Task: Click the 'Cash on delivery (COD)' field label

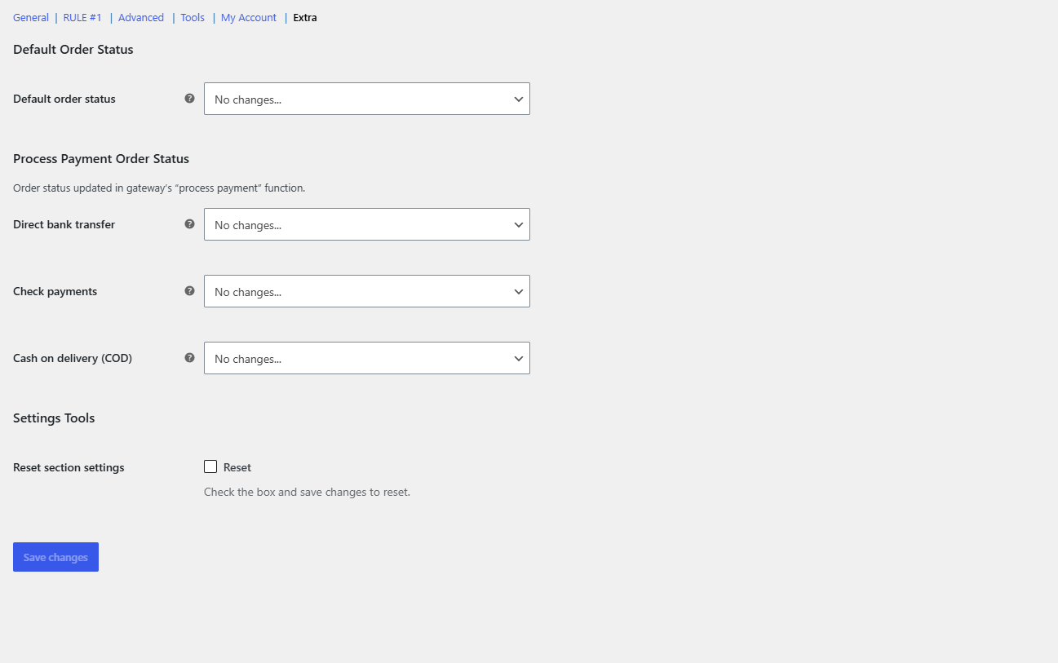Action: tap(73, 359)
